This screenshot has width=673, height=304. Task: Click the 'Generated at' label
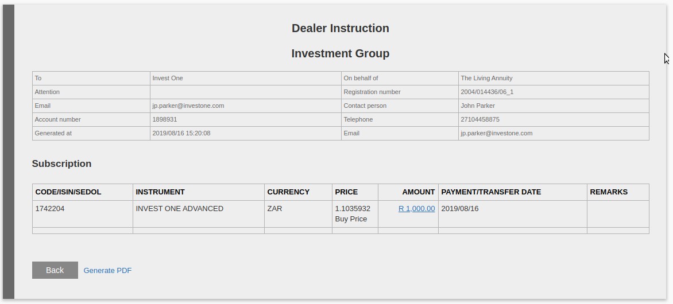click(53, 133)
